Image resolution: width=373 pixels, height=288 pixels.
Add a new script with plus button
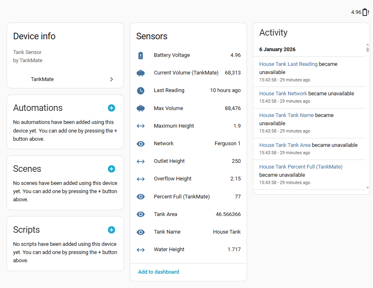tap(112, 230)
